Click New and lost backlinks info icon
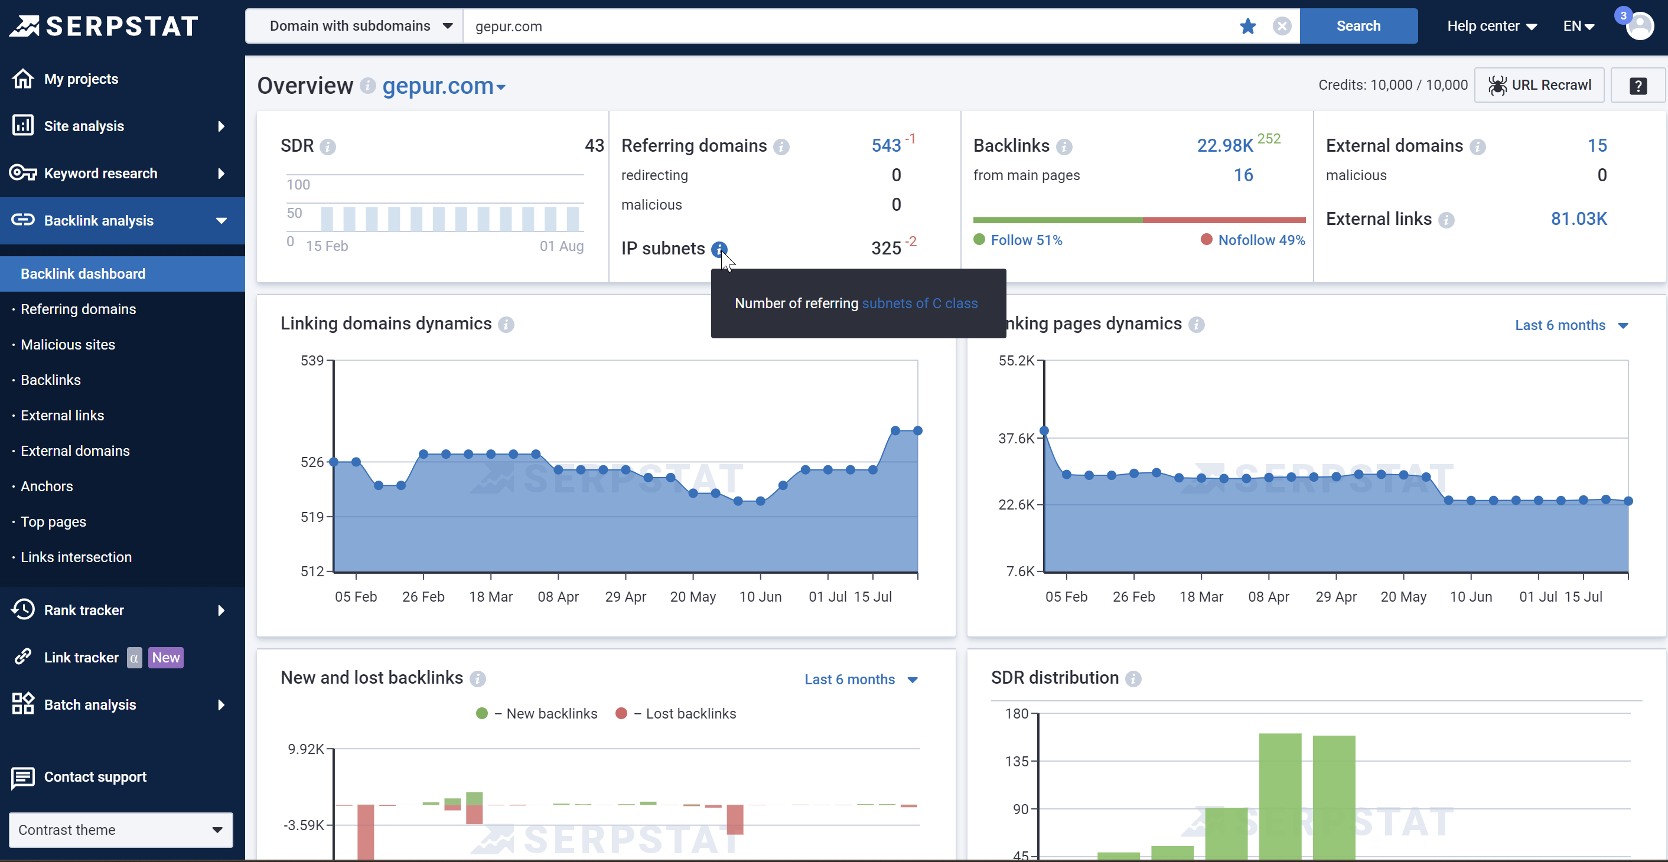Viewport: 1668px width, 862px height. click(x=477, y=678)
